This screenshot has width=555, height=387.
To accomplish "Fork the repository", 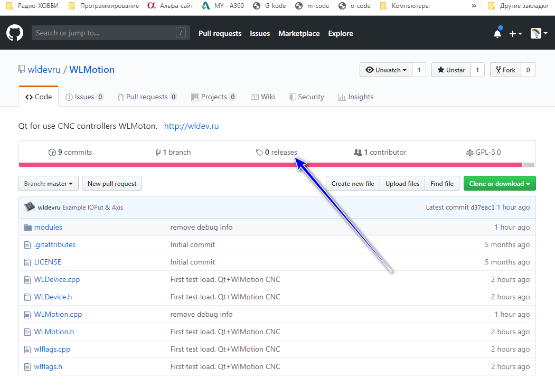I will click(x=505, y=70).
